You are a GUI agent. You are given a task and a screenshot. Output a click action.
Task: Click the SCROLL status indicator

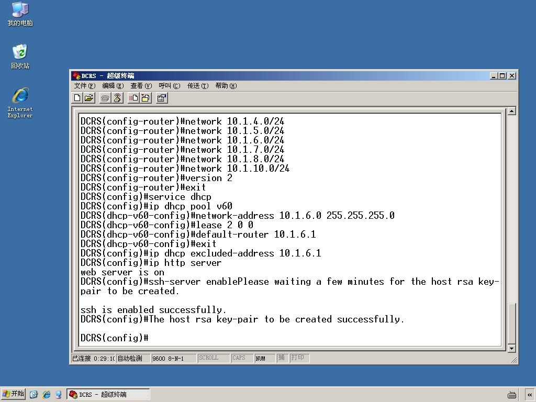(214, 358)
